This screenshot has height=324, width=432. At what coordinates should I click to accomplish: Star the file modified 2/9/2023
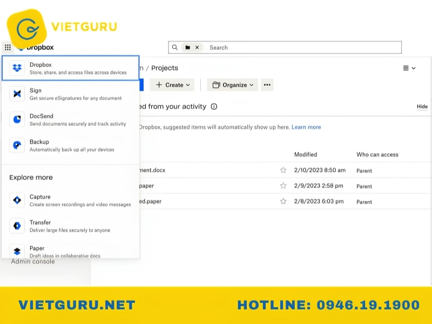pos(283,186)
